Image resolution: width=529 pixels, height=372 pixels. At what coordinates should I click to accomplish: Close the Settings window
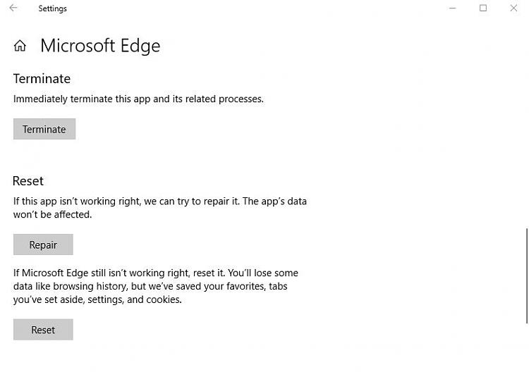(513, 8)
